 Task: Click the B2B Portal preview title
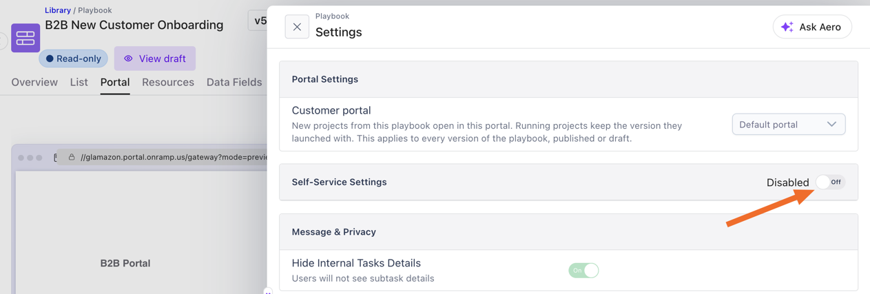click(125, 263)
